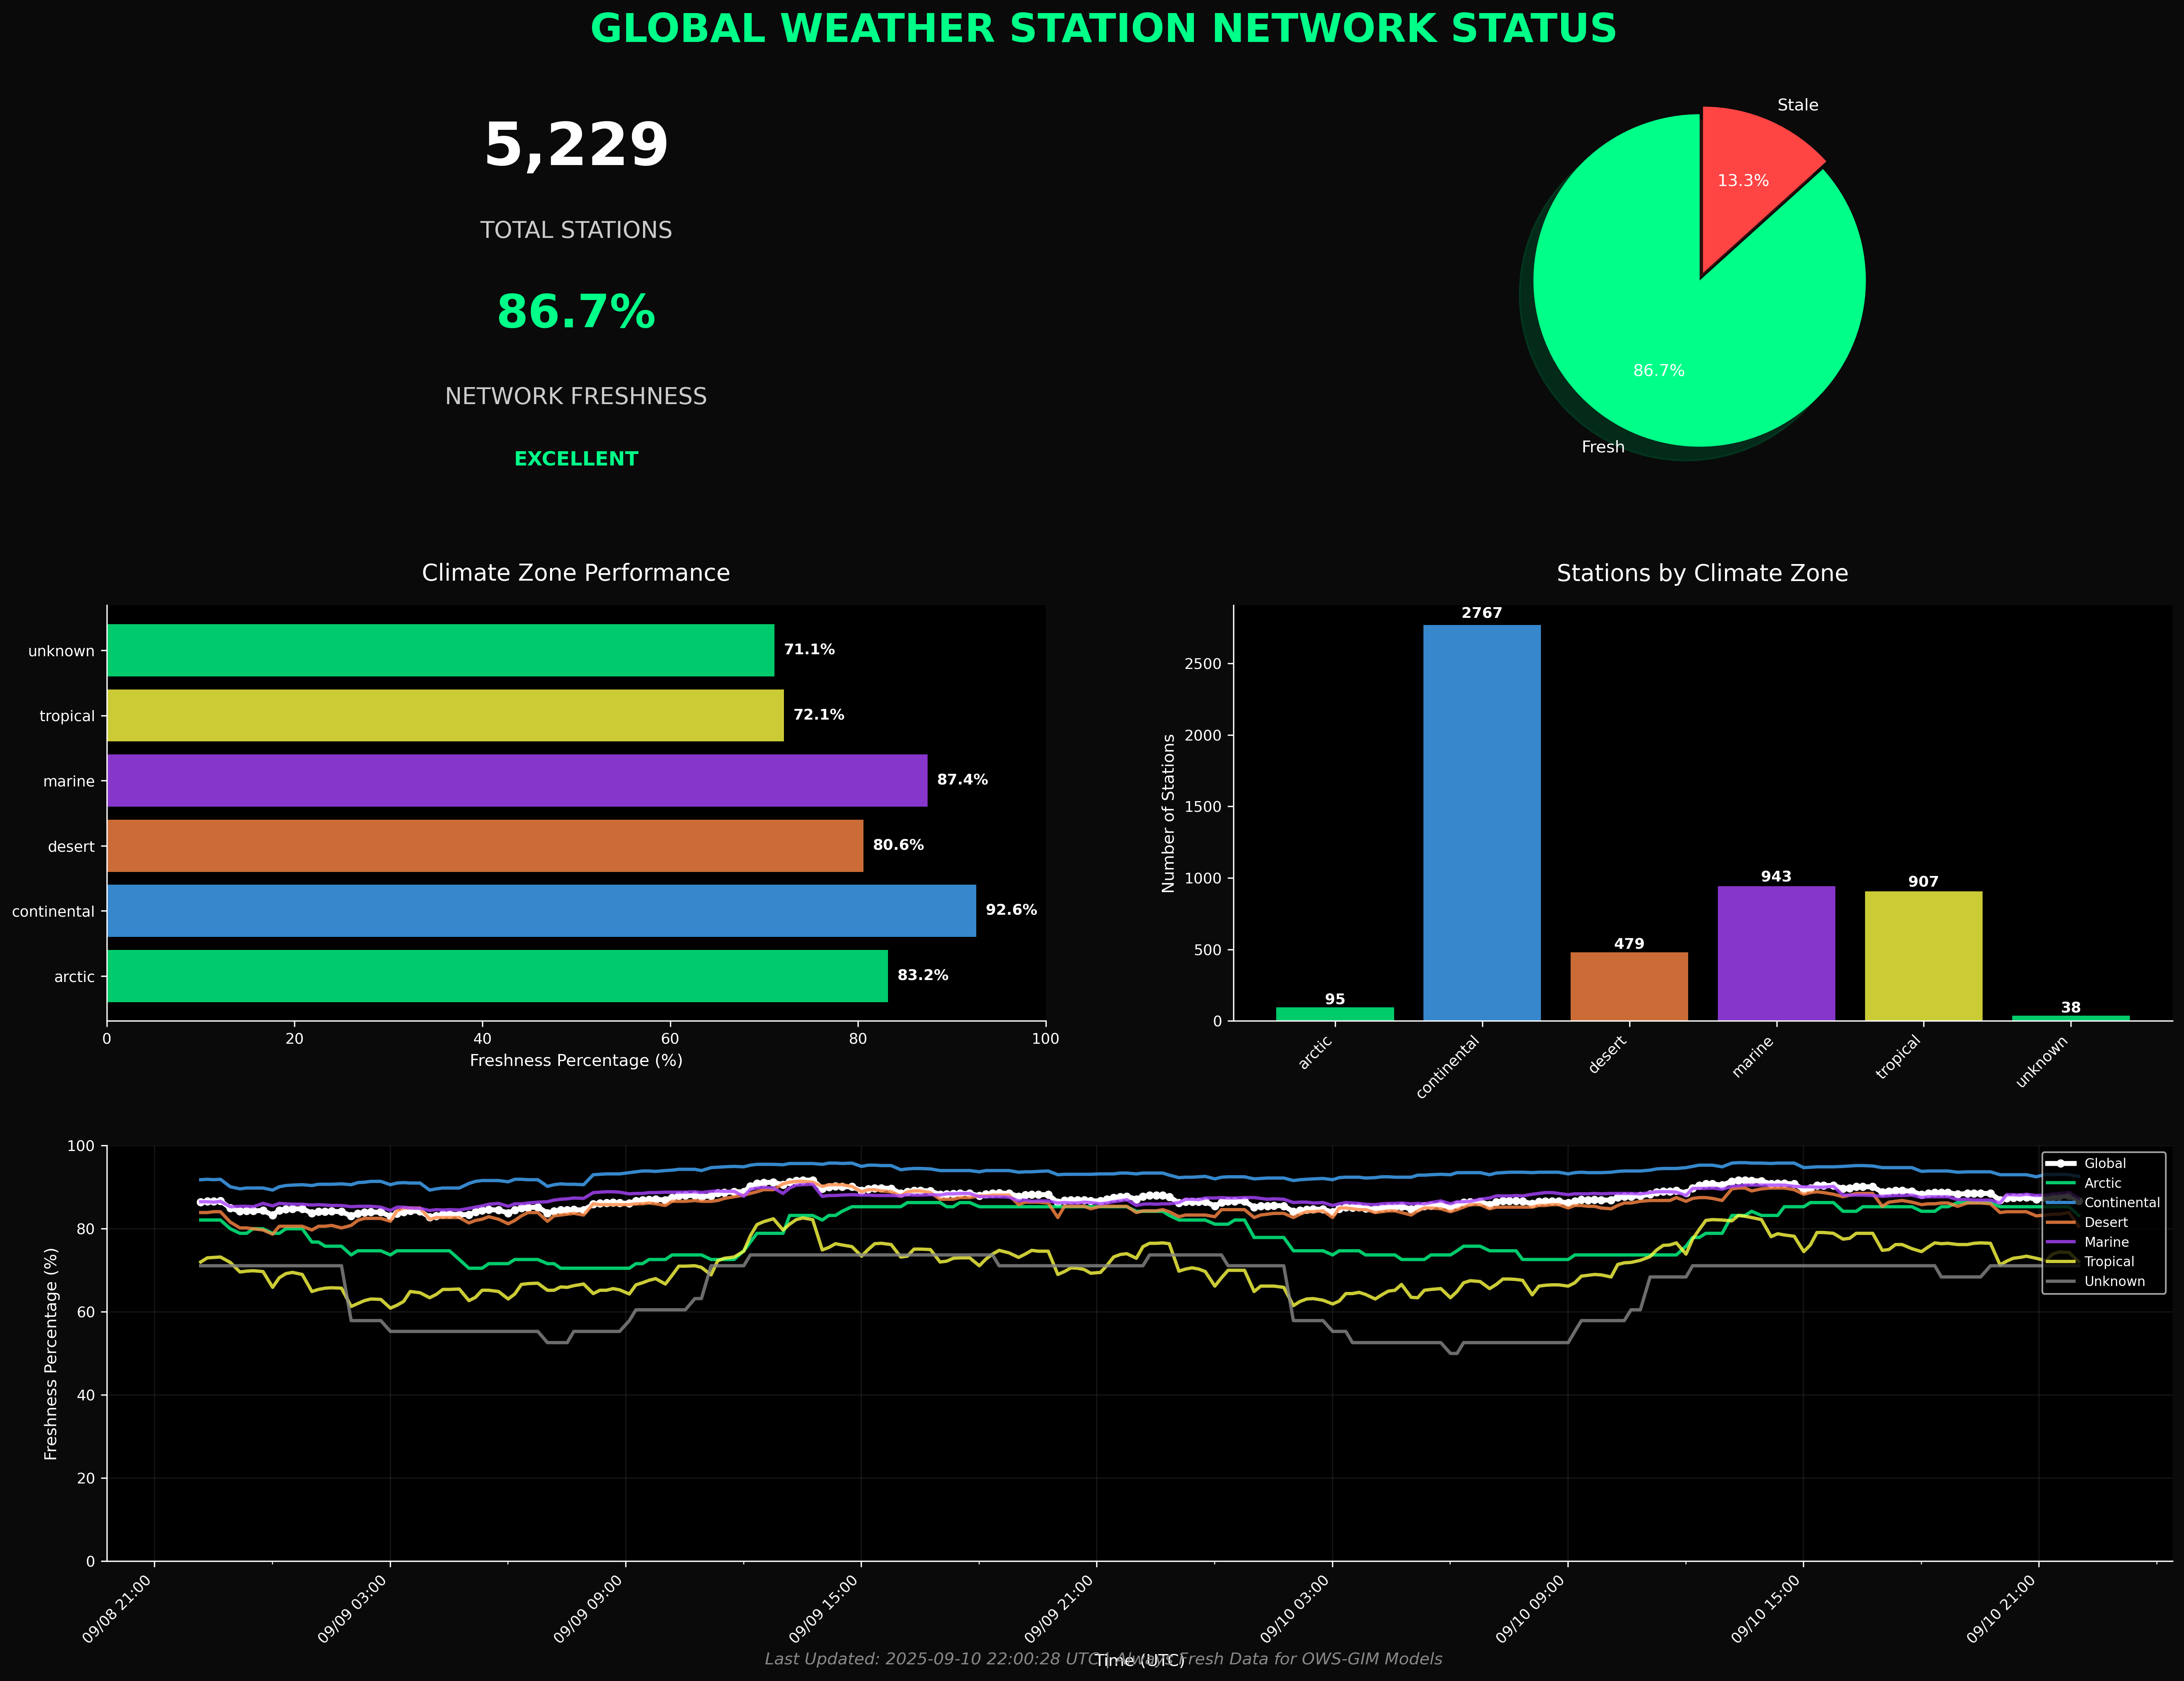Click the Arctic entry in the legend

pos(2084,1183)
